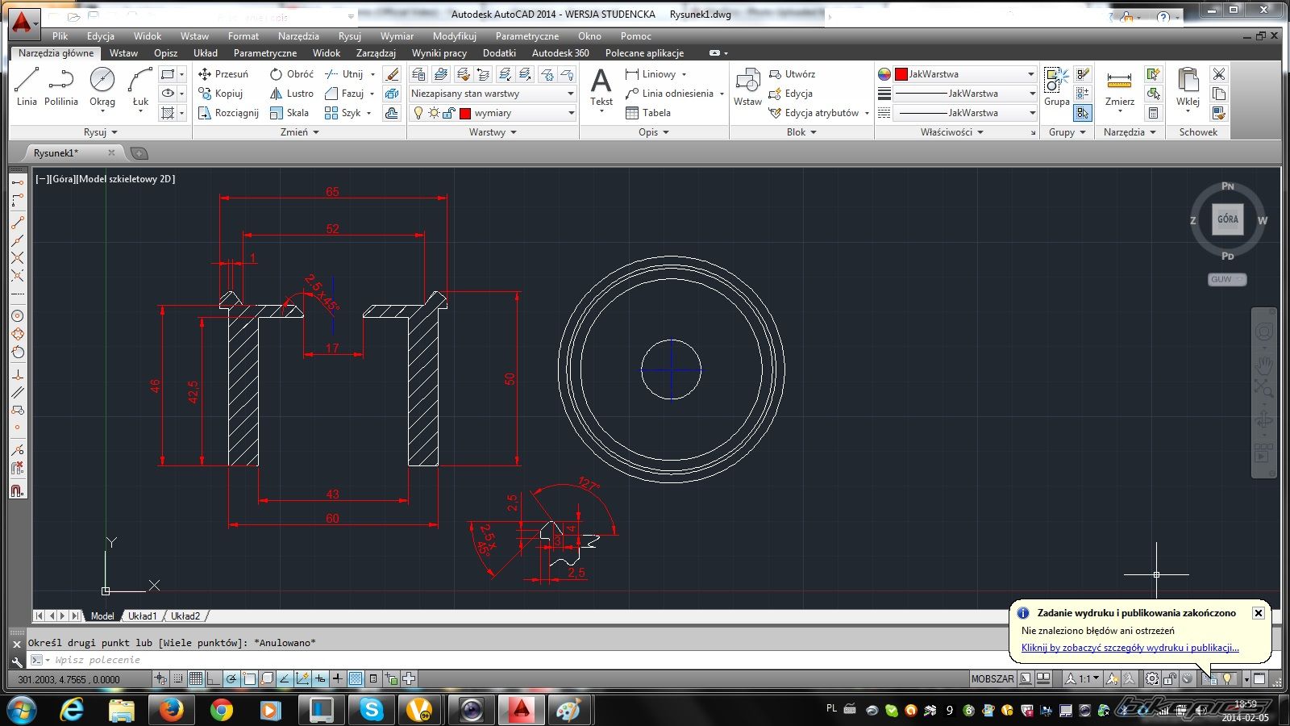
Task: Expand the Warstwy panel
Action: point(493,132)
